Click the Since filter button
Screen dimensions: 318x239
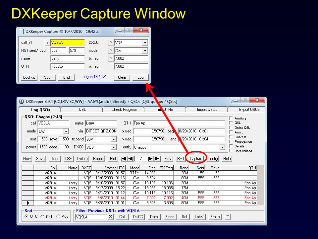pos(170,217)
